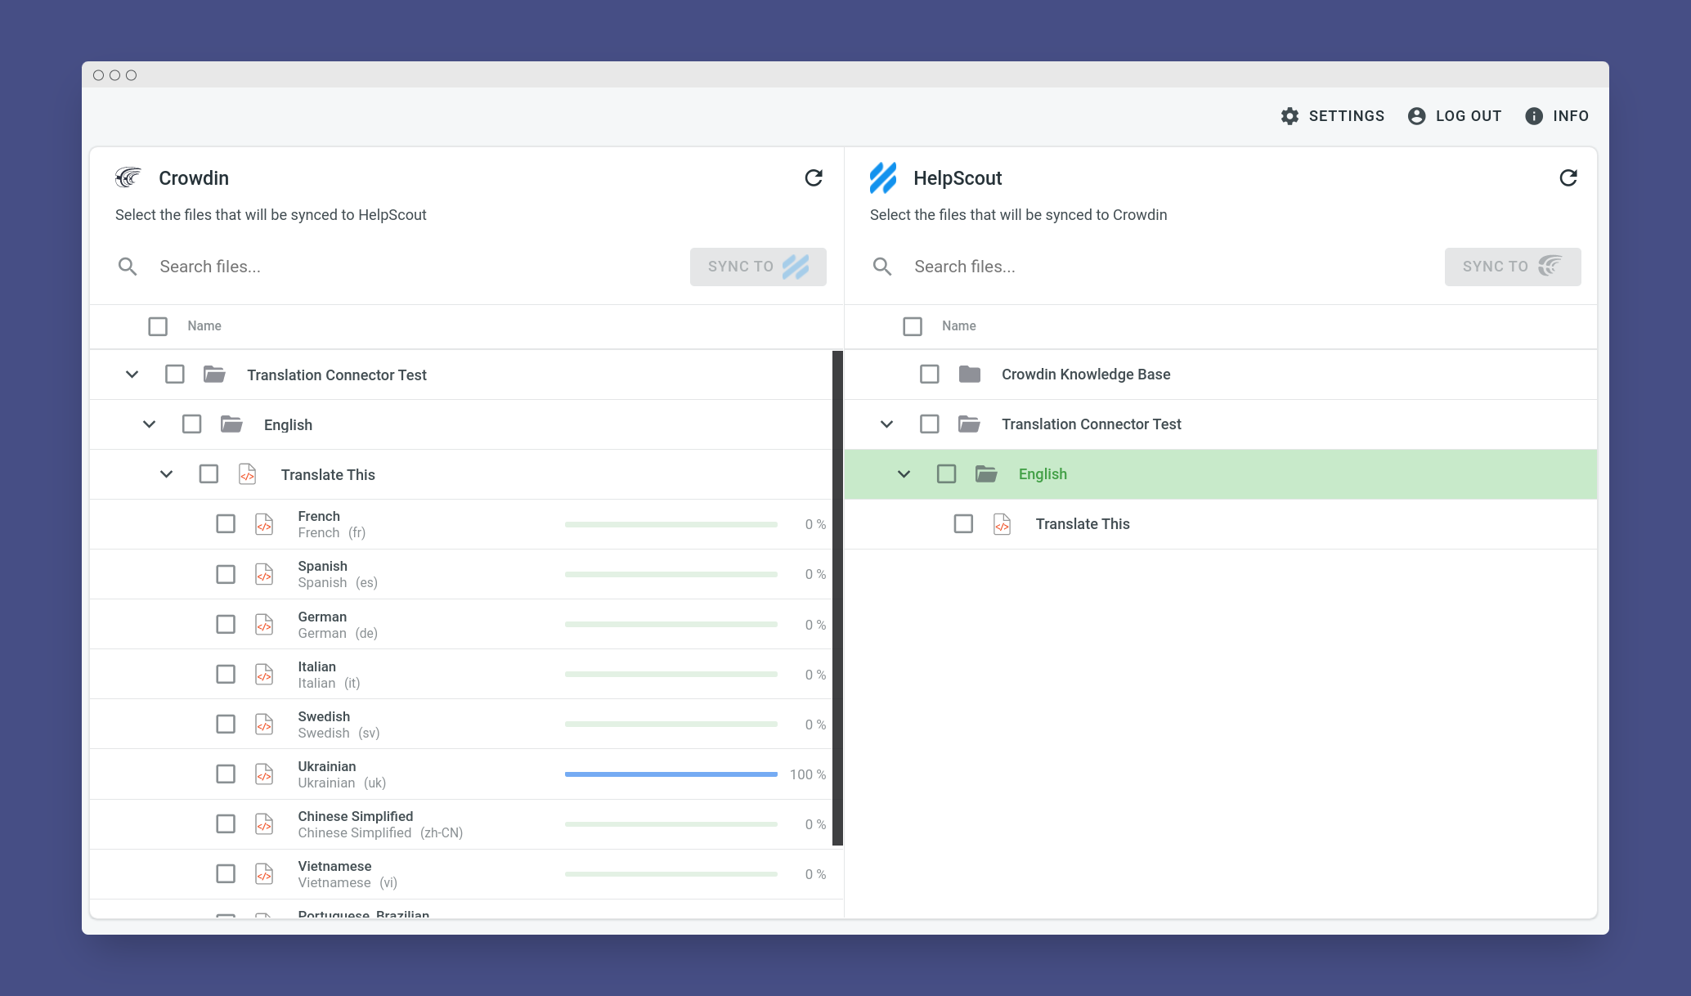Image resolution: width=1691 pixels, height=996 pixels.
Task: Click the German file icon
Action: 264,625
